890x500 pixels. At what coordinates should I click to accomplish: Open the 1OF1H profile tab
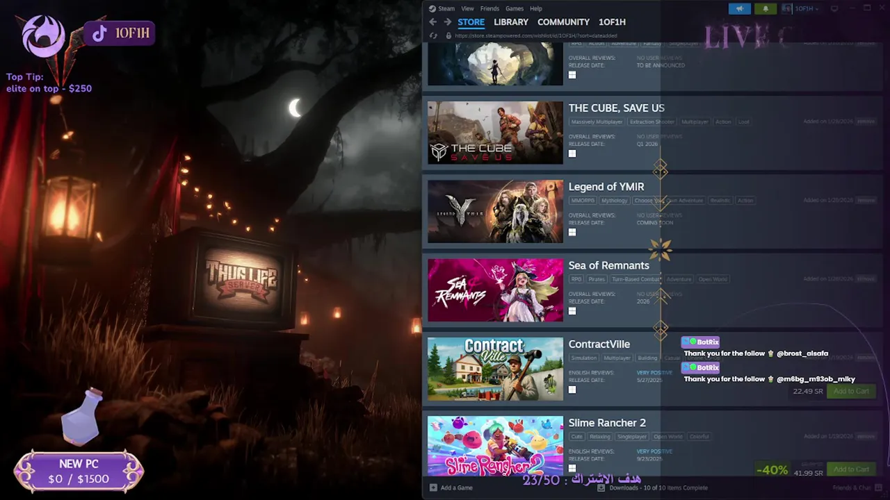click(x=612, y=22)
